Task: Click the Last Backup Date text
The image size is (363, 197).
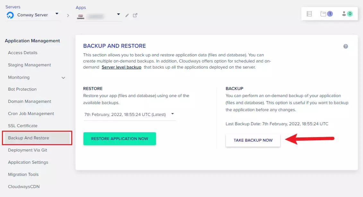Action: (x=277, y=124)
